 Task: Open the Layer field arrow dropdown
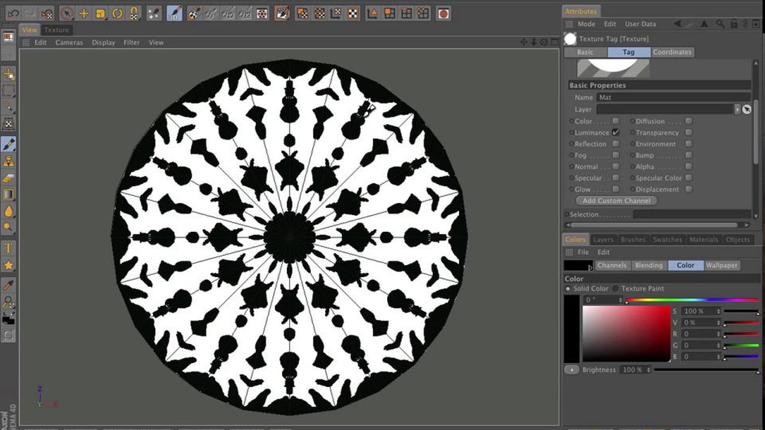738,109
